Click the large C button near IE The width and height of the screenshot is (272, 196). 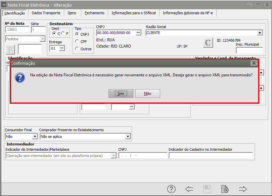pyautogui.click(x=208, y=43)
